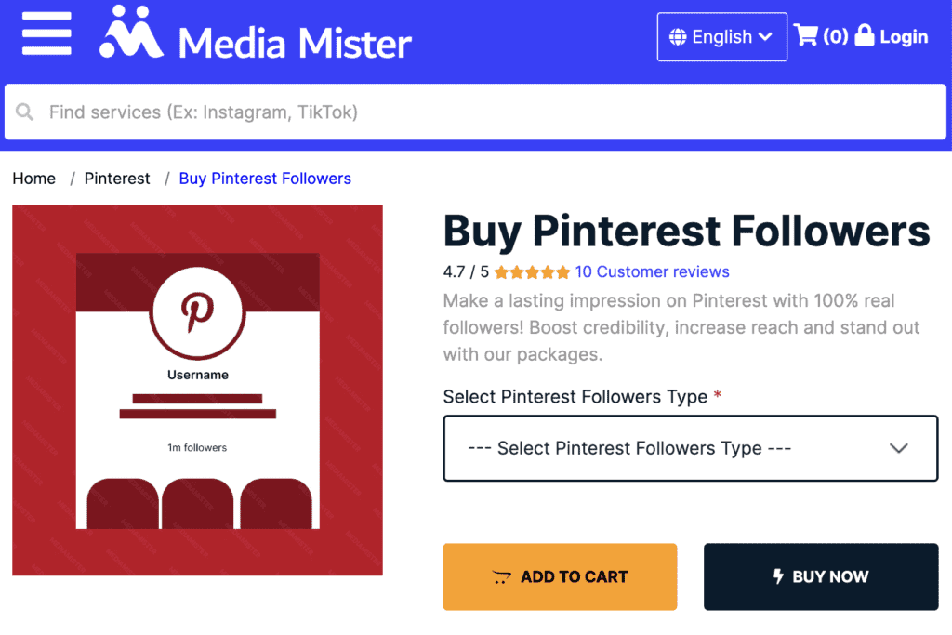
Task: Click the shopping cart icon
Action: click(805, 35)
